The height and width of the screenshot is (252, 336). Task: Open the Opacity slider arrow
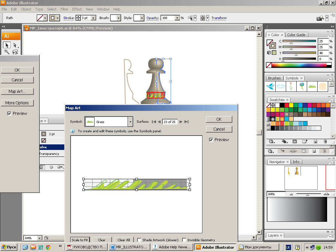177,18
